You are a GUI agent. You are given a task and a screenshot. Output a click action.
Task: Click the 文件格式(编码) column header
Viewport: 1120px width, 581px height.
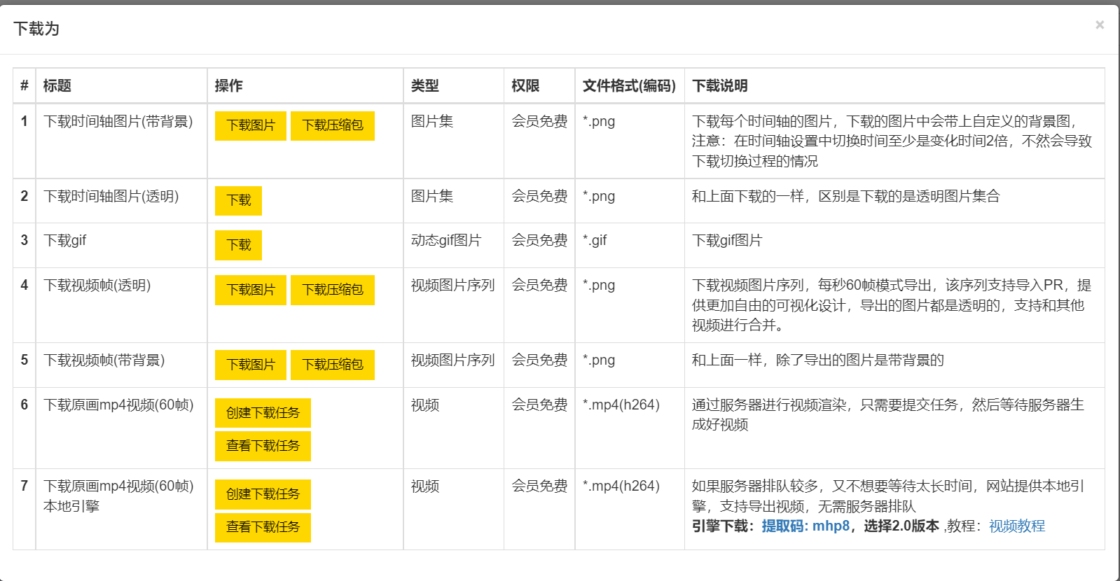pyautogui.click(x=629, y=86)
